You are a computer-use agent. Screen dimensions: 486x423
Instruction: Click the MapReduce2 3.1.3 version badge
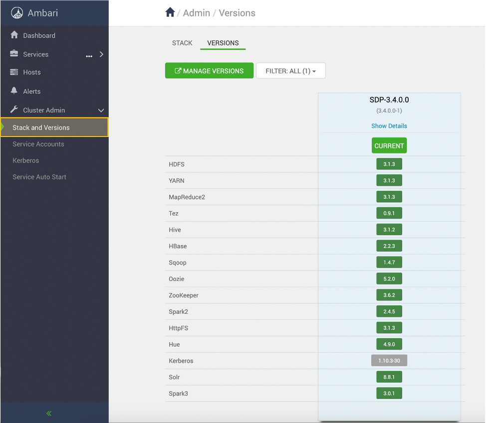tap(389, 197)
